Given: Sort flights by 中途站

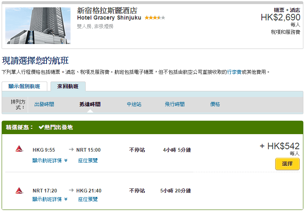Looking at the screenshot, I should coord(134,104).
